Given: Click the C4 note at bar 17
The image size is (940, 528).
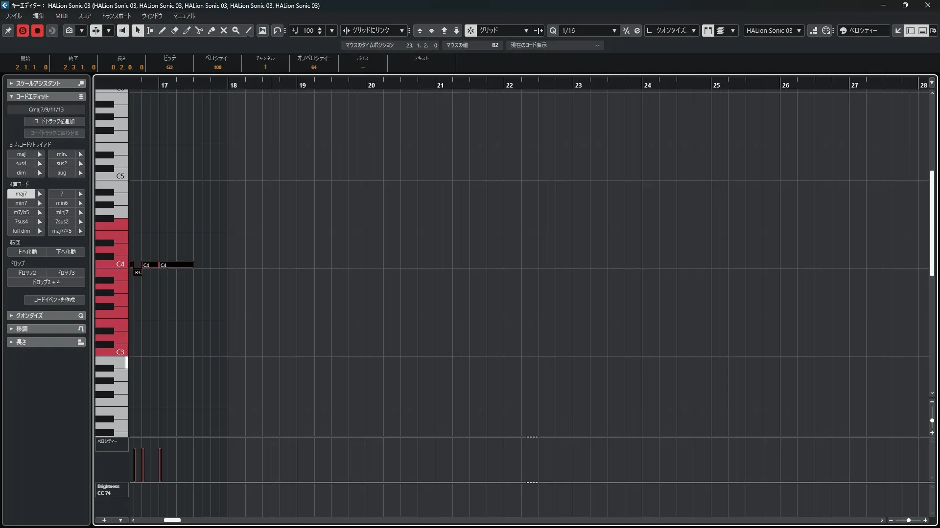Looking at the screenshot, I should coord(176,265).
